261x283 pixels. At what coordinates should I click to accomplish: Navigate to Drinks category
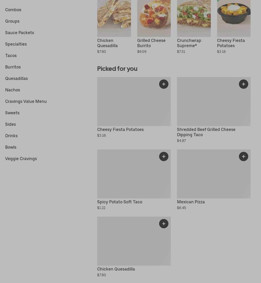(11, 136)
